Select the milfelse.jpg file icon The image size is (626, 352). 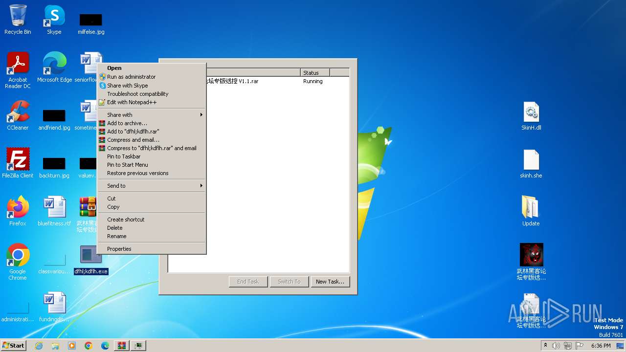(91, 23)
